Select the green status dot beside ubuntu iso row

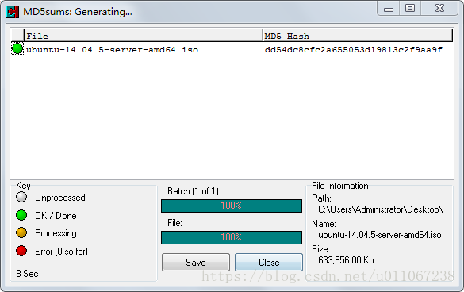click(17, 49)
